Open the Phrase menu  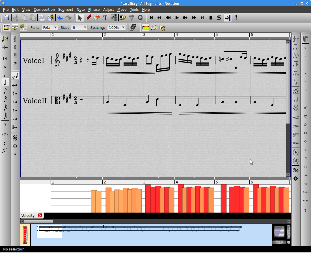click(94, 10)
